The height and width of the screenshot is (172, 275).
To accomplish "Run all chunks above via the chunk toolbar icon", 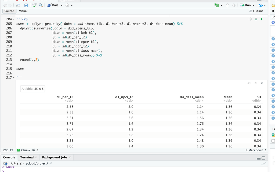I will [x=256, y=19].
